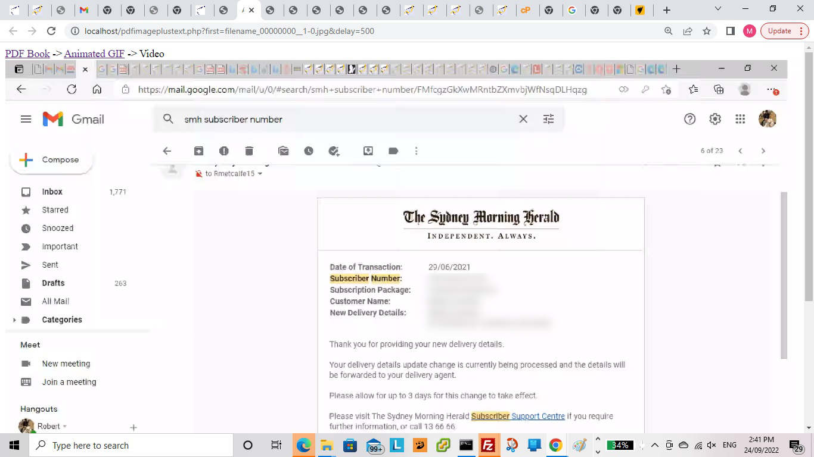Mark the message as unread

pyautogui.click(x=284, y=151)
